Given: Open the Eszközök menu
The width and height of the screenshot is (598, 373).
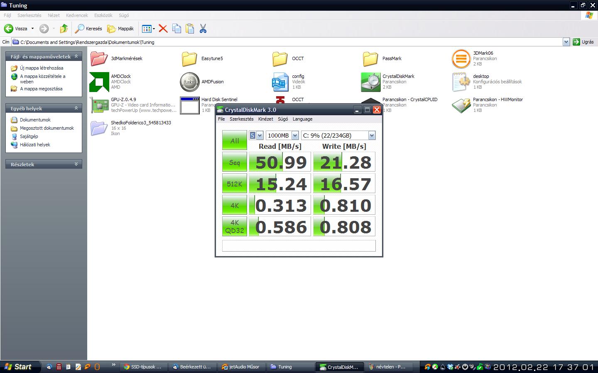Looking at the screenshot, I should (x=103, y=15).
